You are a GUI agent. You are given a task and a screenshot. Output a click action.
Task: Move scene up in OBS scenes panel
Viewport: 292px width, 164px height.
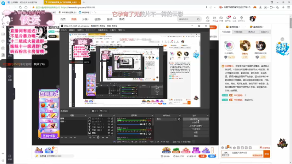70,137
